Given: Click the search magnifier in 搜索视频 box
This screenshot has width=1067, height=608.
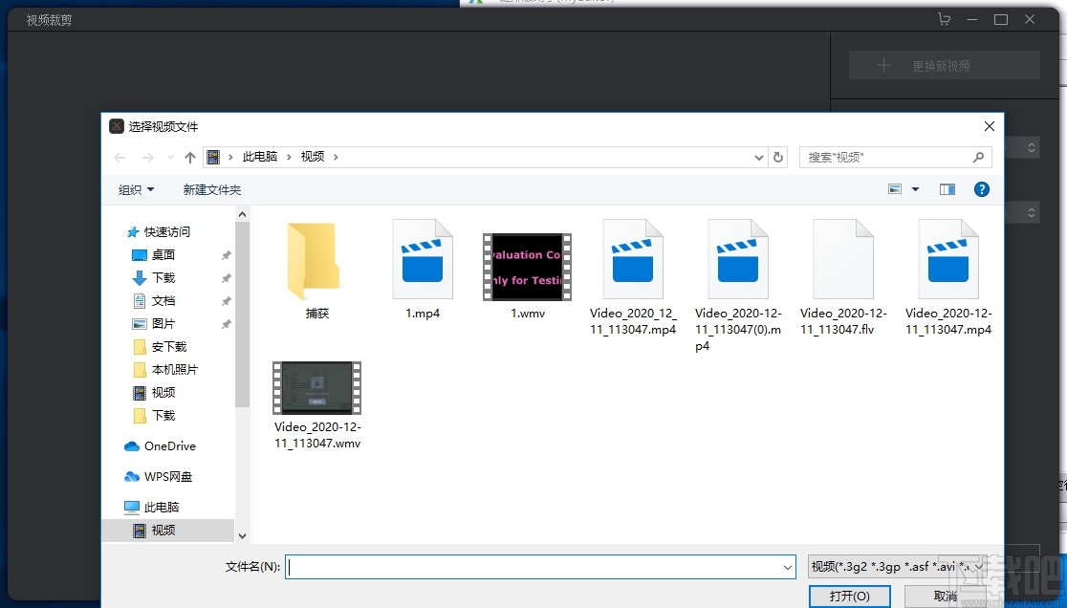Looking at the screenshot, I should 977,156.
